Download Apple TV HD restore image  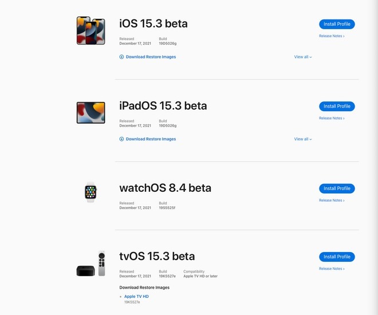click(x=136, y=297)
